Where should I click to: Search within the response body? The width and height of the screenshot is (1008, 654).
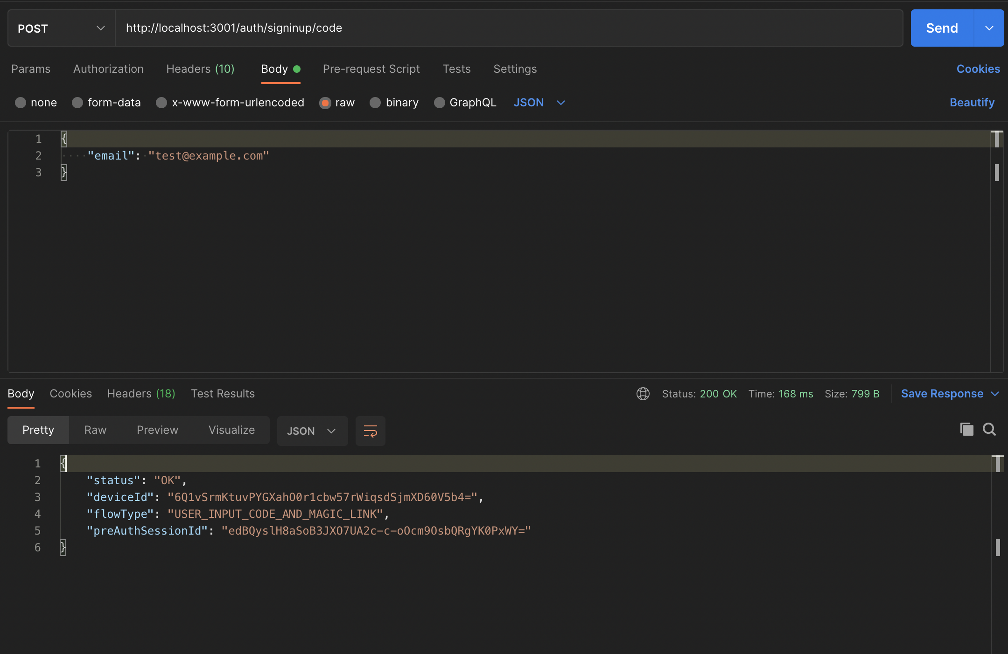(989, 430)
